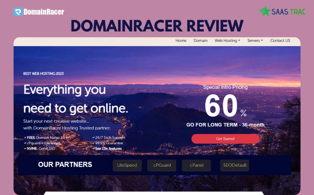Select the cPGuard partner badge

(162, 165)
